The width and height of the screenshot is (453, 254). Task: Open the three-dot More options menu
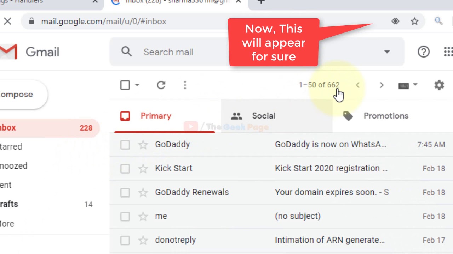pos(185,85)
